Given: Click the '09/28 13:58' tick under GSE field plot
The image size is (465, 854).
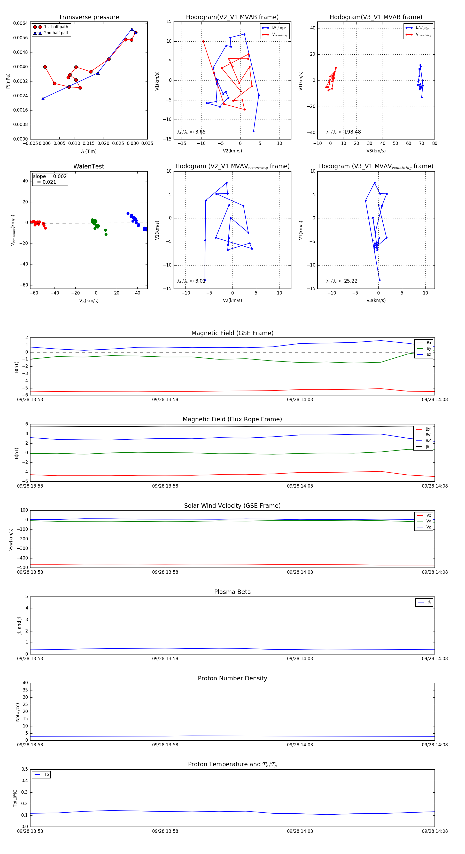Looking at the screenshot, I should [x=165, y=400].
